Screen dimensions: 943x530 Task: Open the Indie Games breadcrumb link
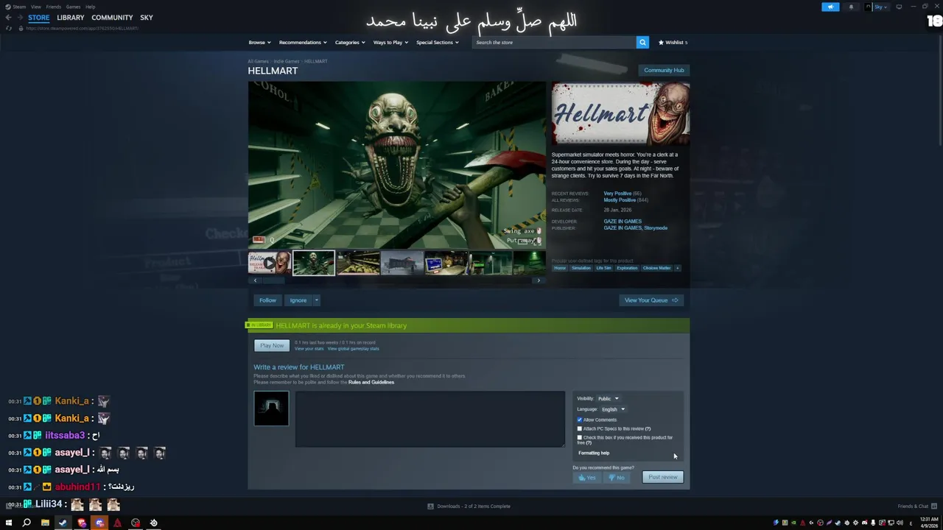[x=287, y=61]
